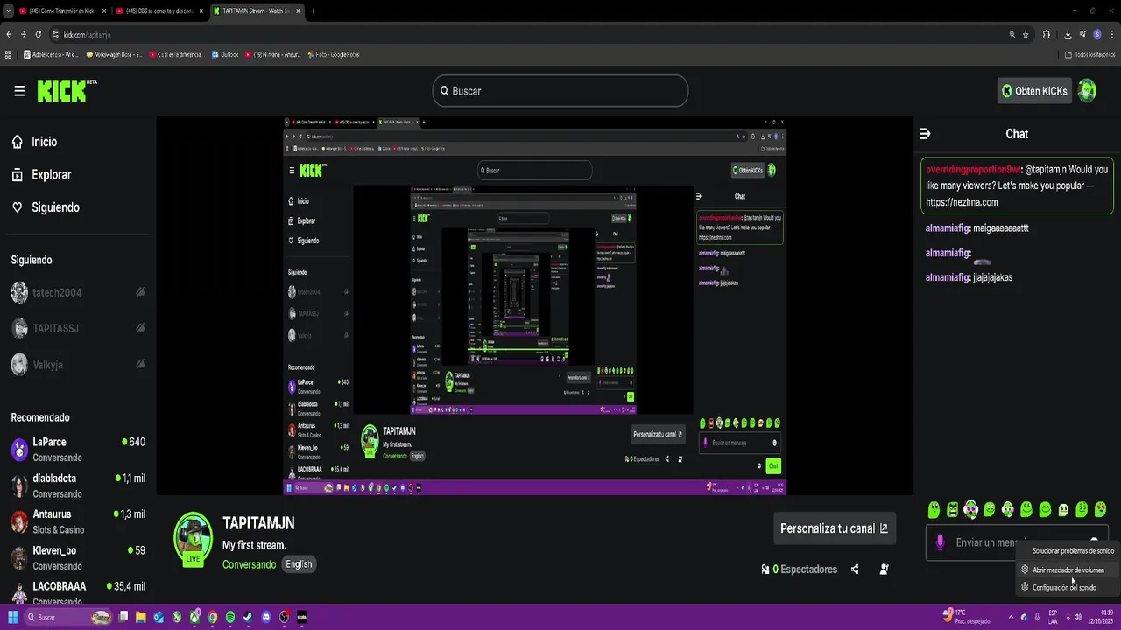Open the profile avatar menu
The width and height of the screenshot is (1121, 630).
coord(1087,91)
